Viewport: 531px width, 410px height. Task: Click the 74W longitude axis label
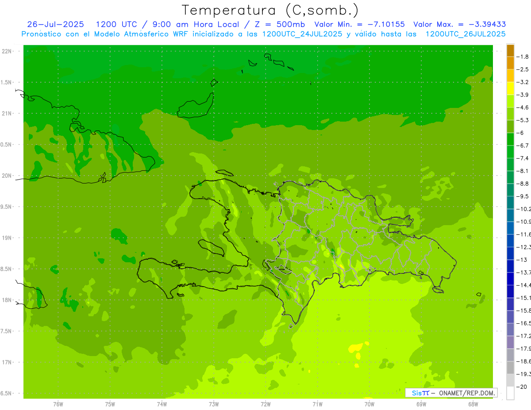pyautogui.click(x=162, y=404)
